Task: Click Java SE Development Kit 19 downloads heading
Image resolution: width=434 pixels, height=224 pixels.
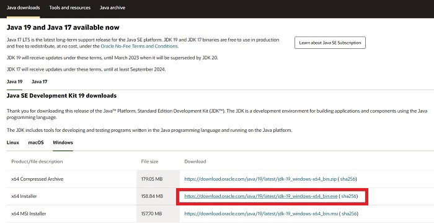Action: click(x=61, y=96)
